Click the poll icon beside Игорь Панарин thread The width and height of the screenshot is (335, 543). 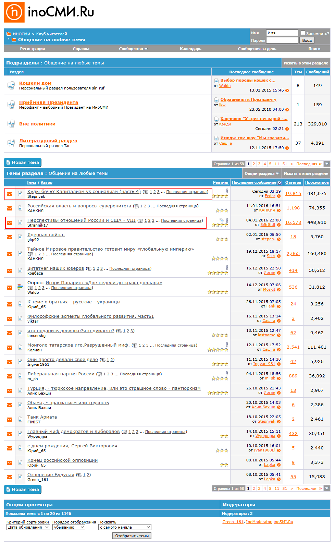tap(20, 287)
